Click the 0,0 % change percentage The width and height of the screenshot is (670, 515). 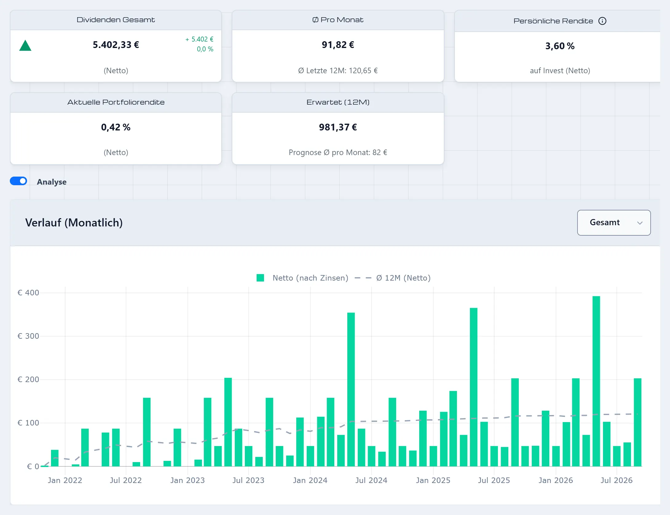coord(205,49)
